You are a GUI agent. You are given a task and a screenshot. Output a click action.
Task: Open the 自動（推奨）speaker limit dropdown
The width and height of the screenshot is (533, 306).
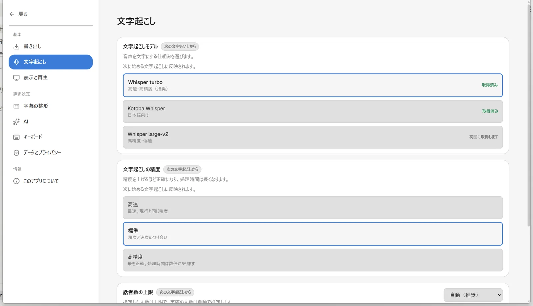pos(473,295)
